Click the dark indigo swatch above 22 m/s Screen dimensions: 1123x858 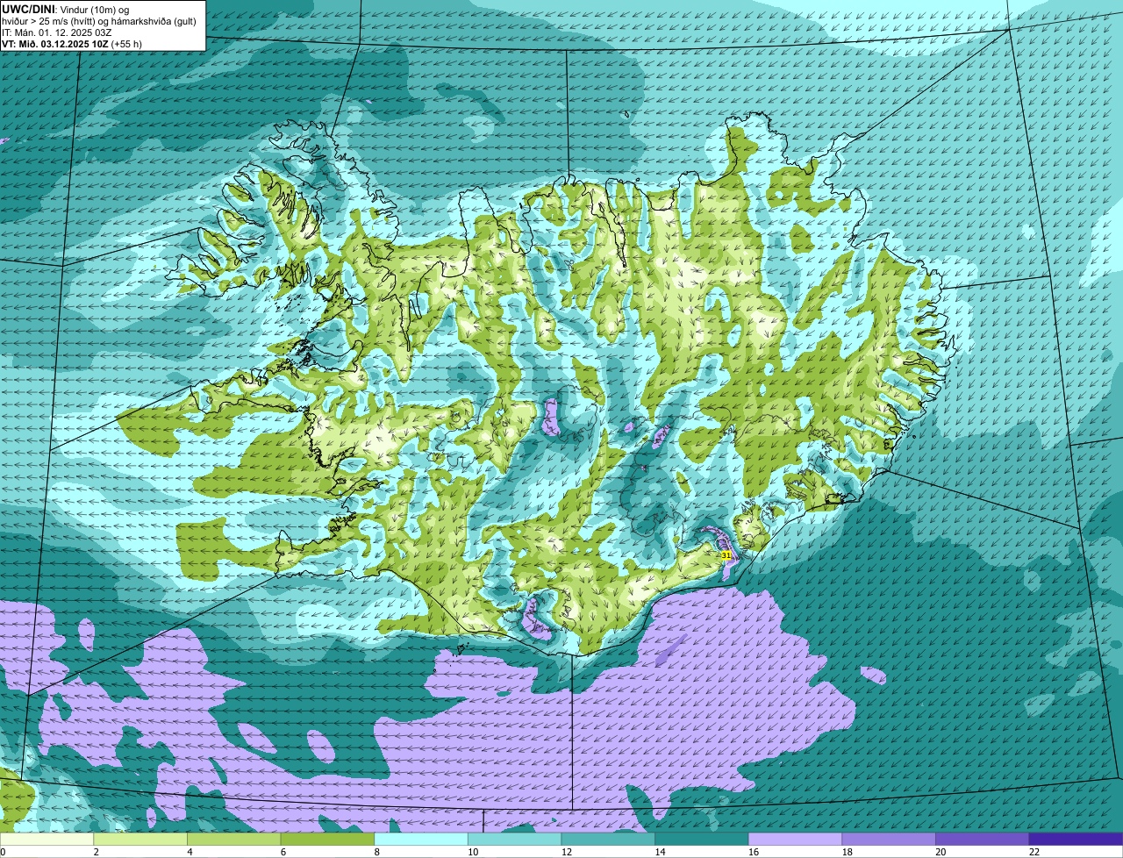1076,839
